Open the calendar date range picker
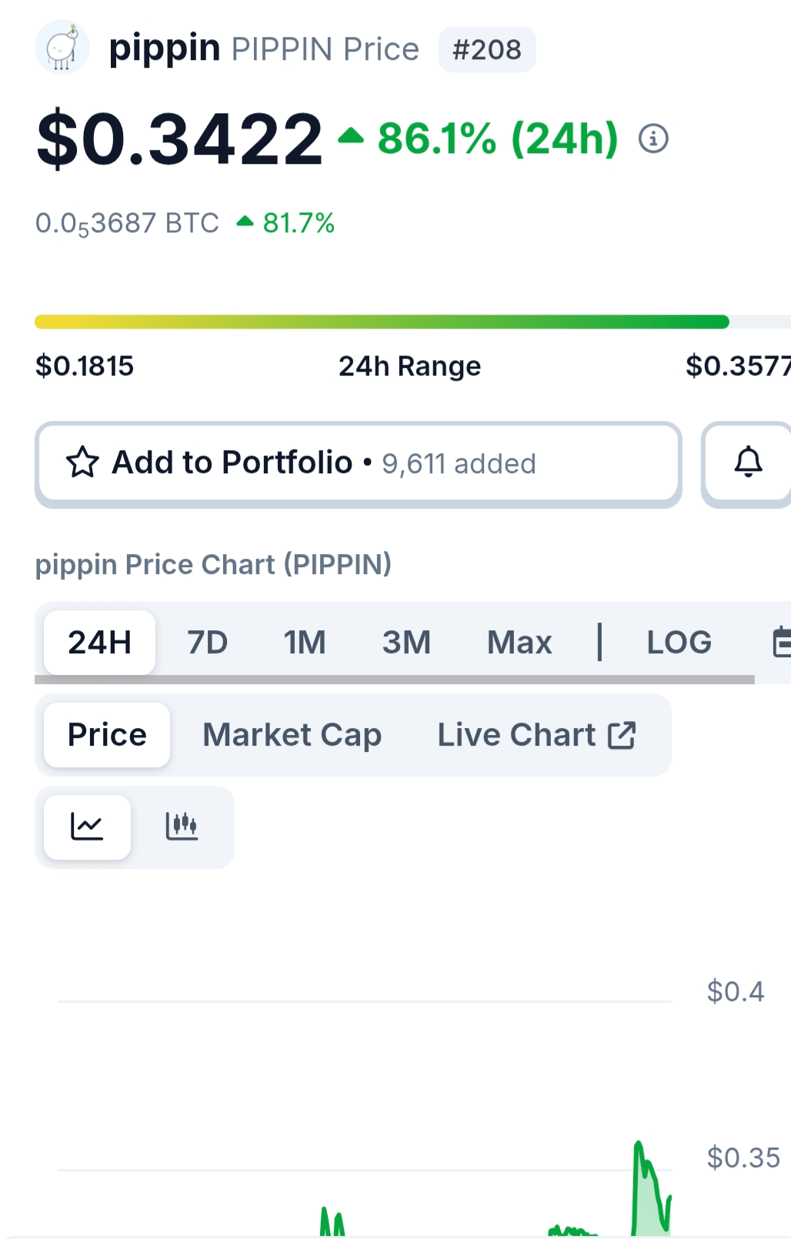This screenshot has width=791, height=1239. click(x=781, y=642)
